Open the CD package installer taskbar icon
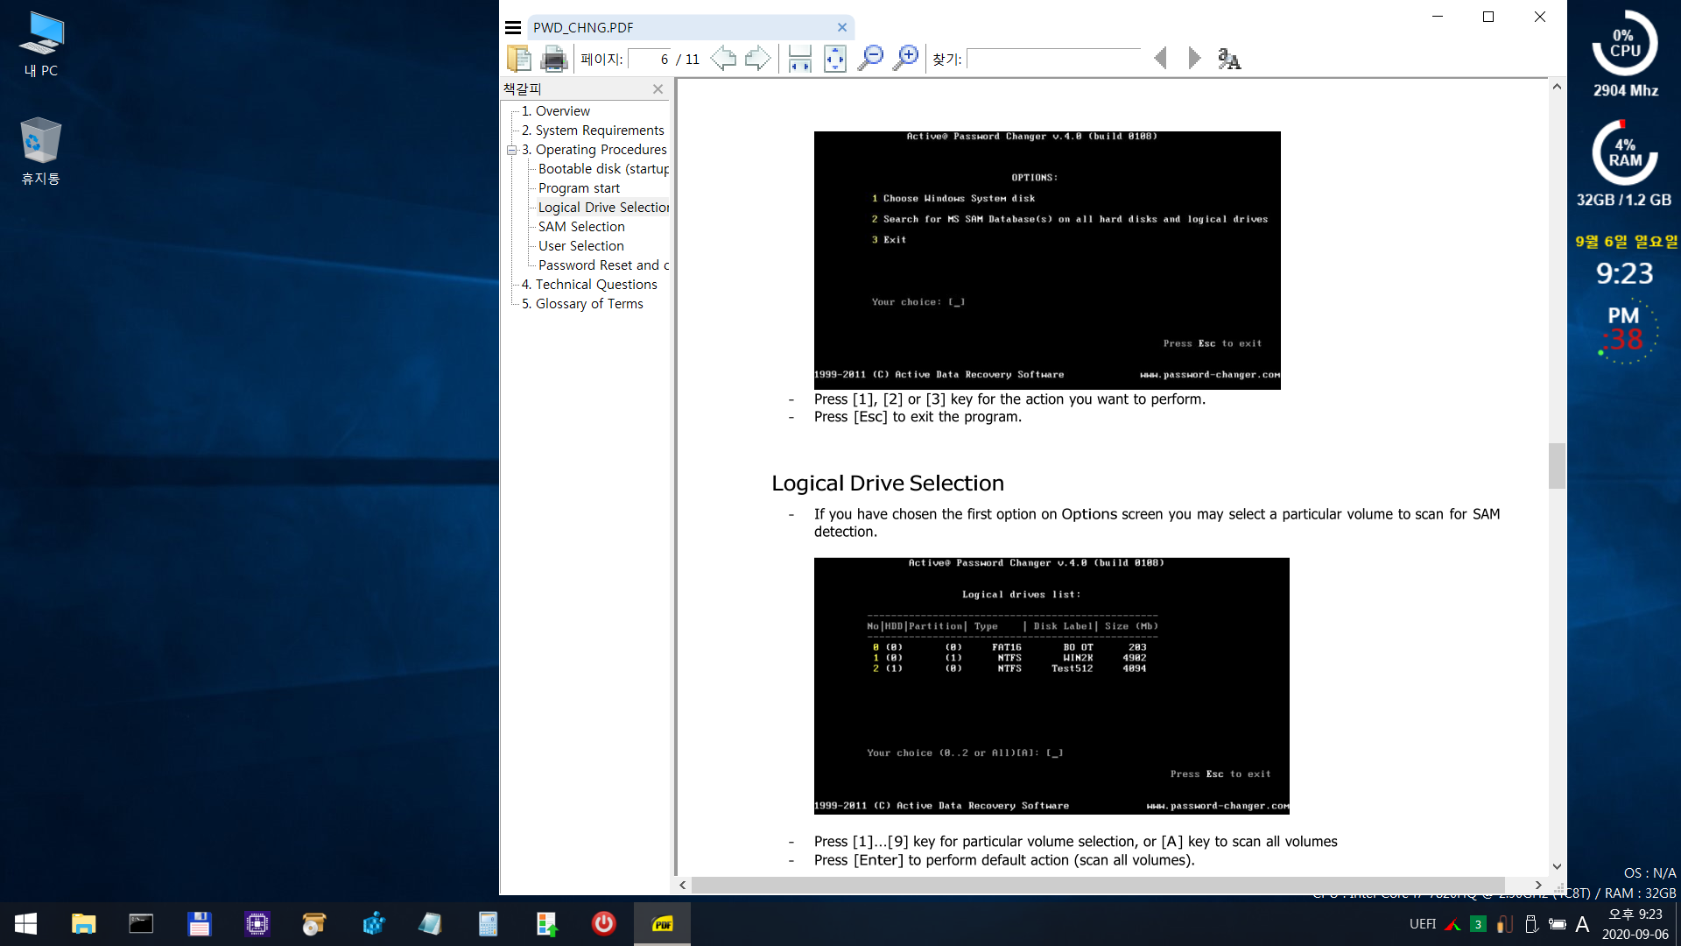The height and width of the screenshot is (946, 1681). pyautogui.click(x=314, y=924)
